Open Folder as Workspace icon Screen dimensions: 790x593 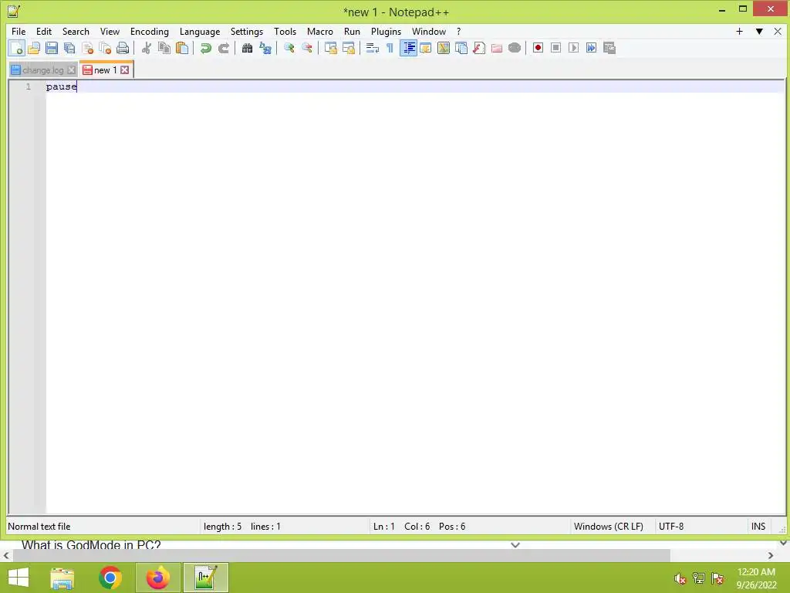click(x=497, y=48)
